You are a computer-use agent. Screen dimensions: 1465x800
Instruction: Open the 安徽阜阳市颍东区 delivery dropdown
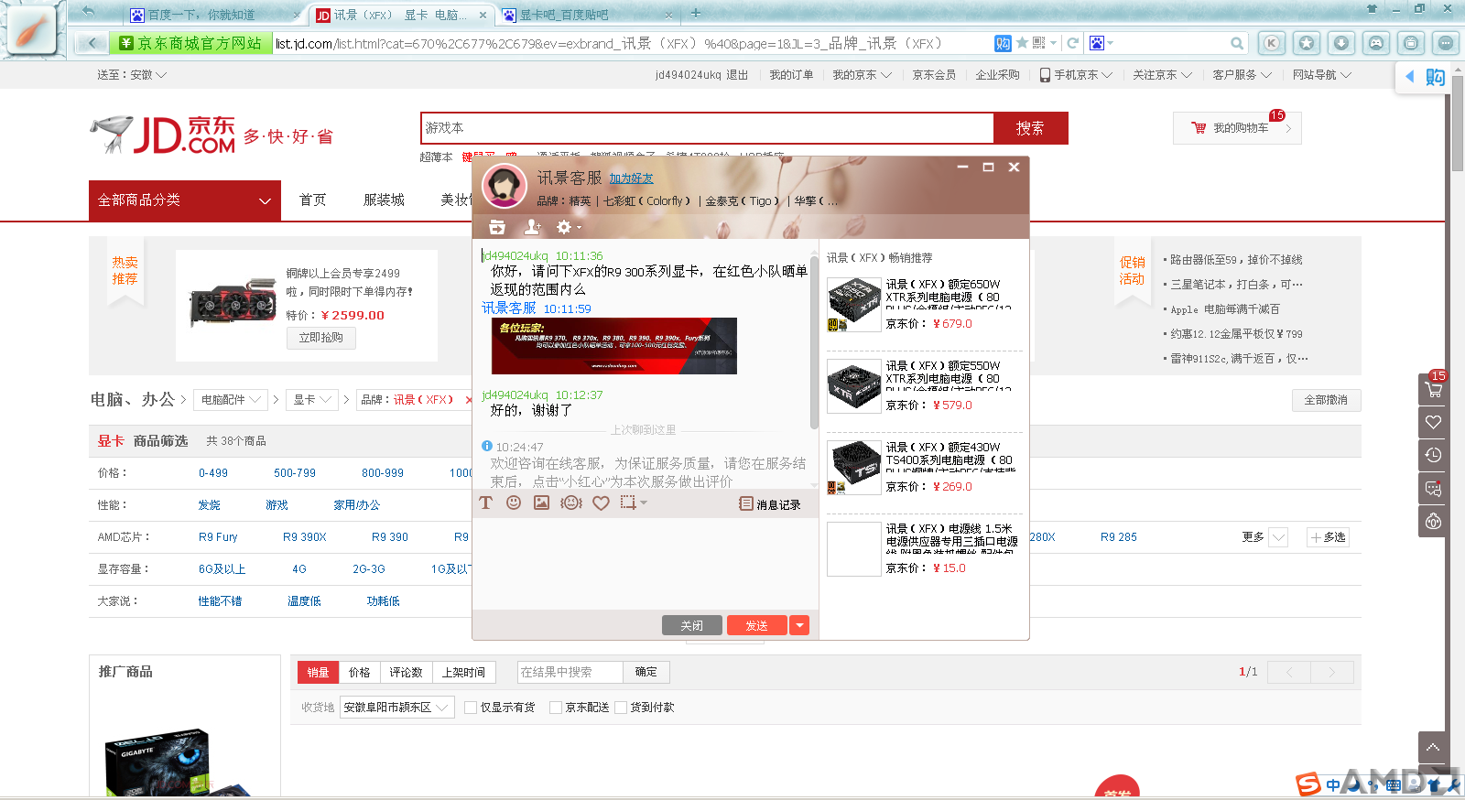click(397, 708)
